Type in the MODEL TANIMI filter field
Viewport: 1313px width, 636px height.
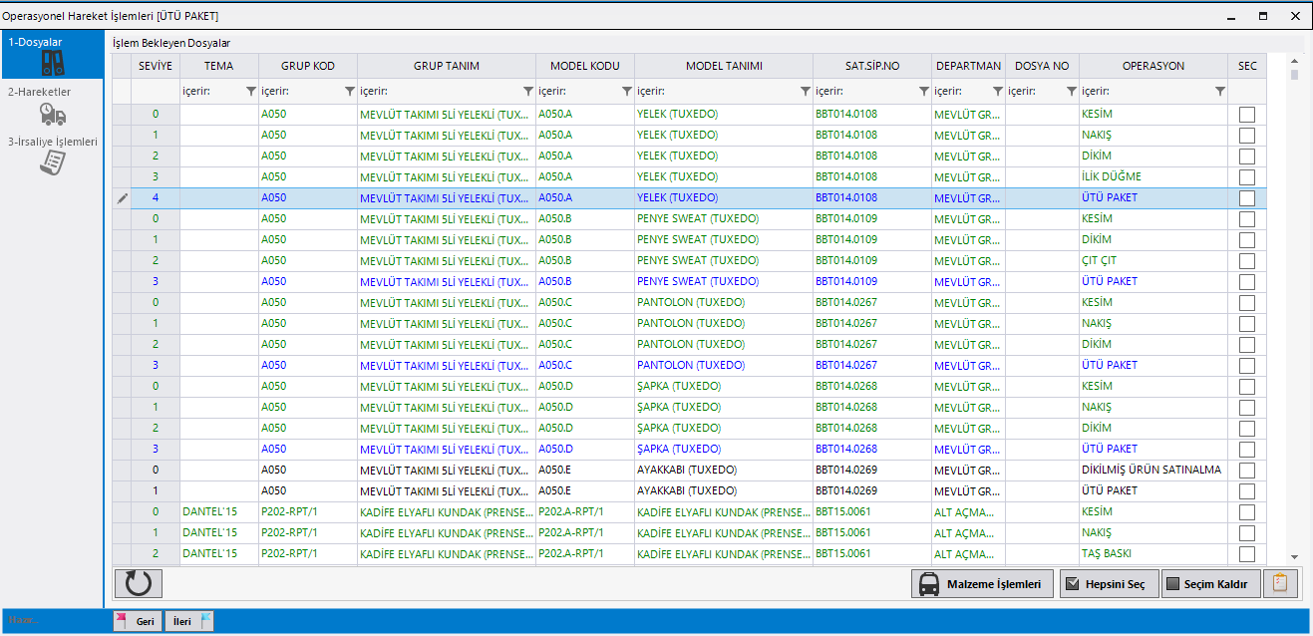(716, 92)
